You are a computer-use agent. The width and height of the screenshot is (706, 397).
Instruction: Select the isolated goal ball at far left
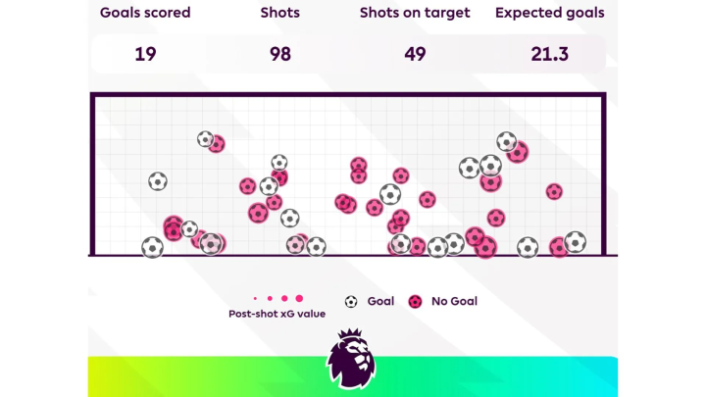[x=157, y=181]
